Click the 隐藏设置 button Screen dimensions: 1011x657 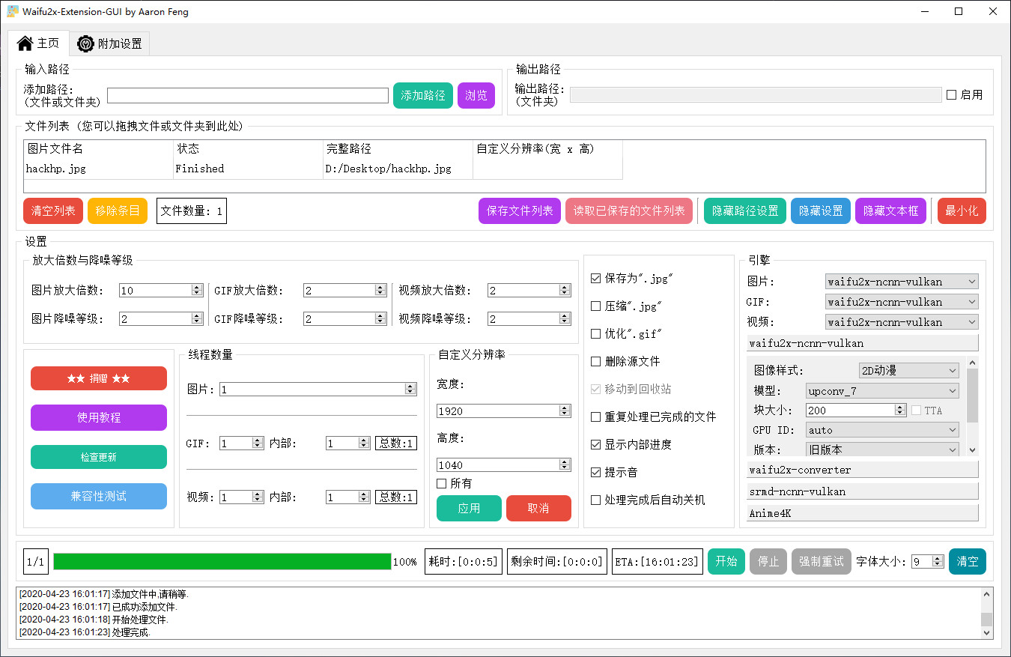(821, 211)
